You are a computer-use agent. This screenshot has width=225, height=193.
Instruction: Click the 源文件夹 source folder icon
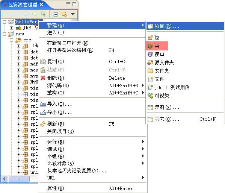click(150, 62)
